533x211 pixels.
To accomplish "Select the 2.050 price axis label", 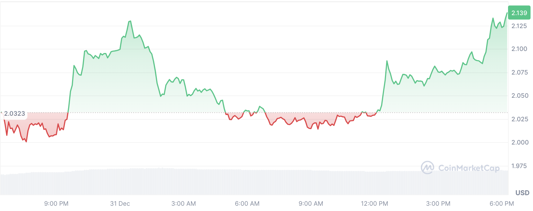I will [x=519, y=96].
